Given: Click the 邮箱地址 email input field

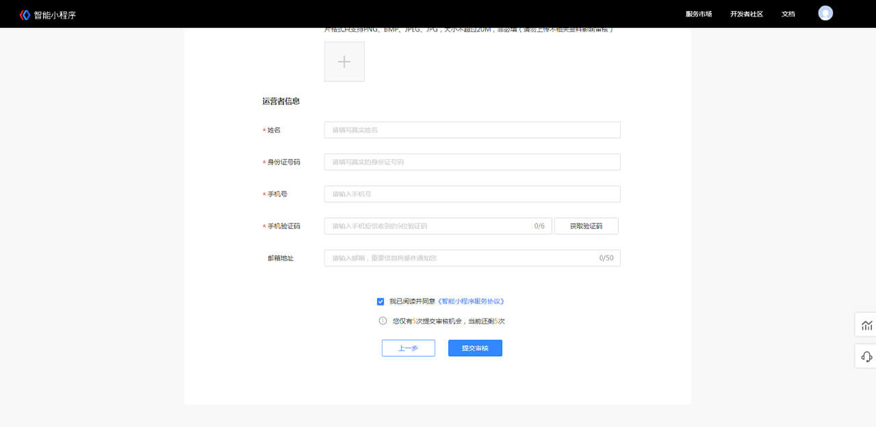Looking at the screenshot, I should pos(472,258).
